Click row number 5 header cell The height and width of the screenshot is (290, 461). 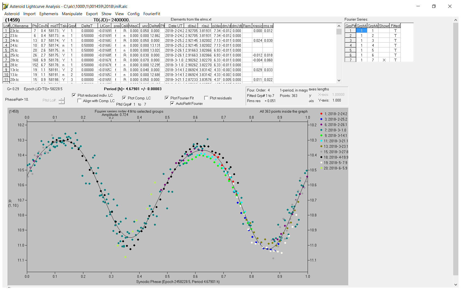pos(6,50)
